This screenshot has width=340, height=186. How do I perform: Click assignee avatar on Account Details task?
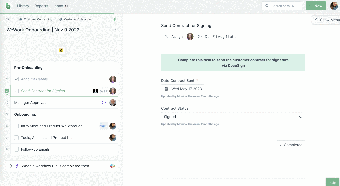tap(113, 79)
